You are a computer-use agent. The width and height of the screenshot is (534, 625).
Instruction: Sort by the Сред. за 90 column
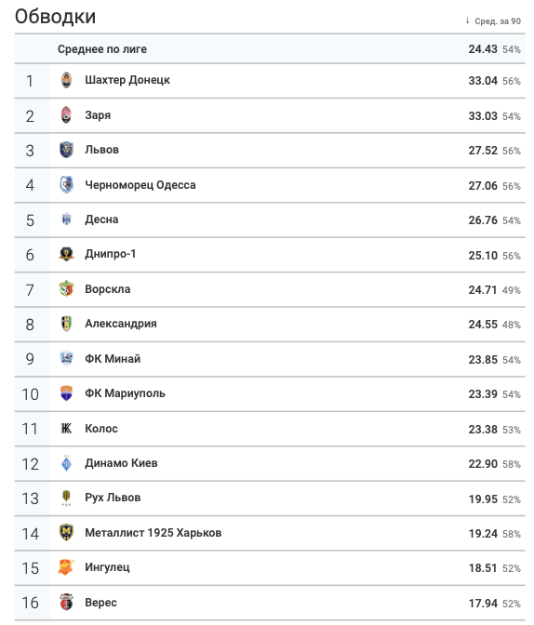coord(498,21)
